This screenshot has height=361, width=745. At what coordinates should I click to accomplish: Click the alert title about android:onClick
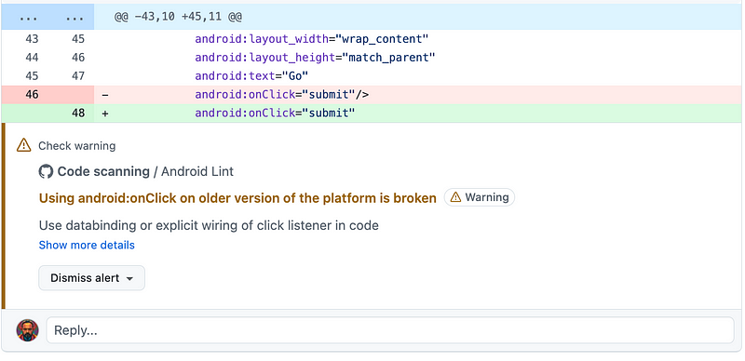pos(237,198)
